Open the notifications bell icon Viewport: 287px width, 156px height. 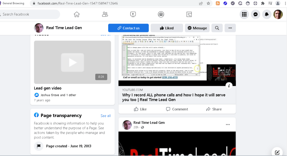[267, 14]
